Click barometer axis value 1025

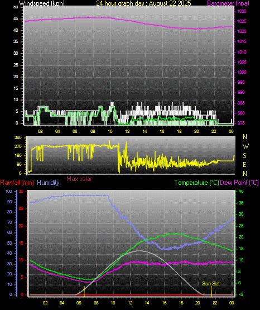click(242, 21)
